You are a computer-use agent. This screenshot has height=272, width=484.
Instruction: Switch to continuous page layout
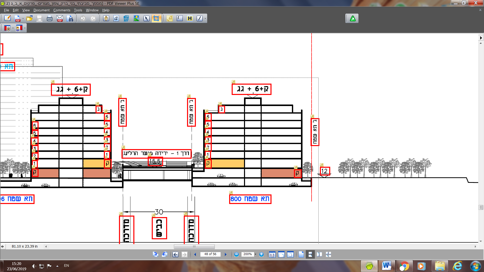[310, 254]
